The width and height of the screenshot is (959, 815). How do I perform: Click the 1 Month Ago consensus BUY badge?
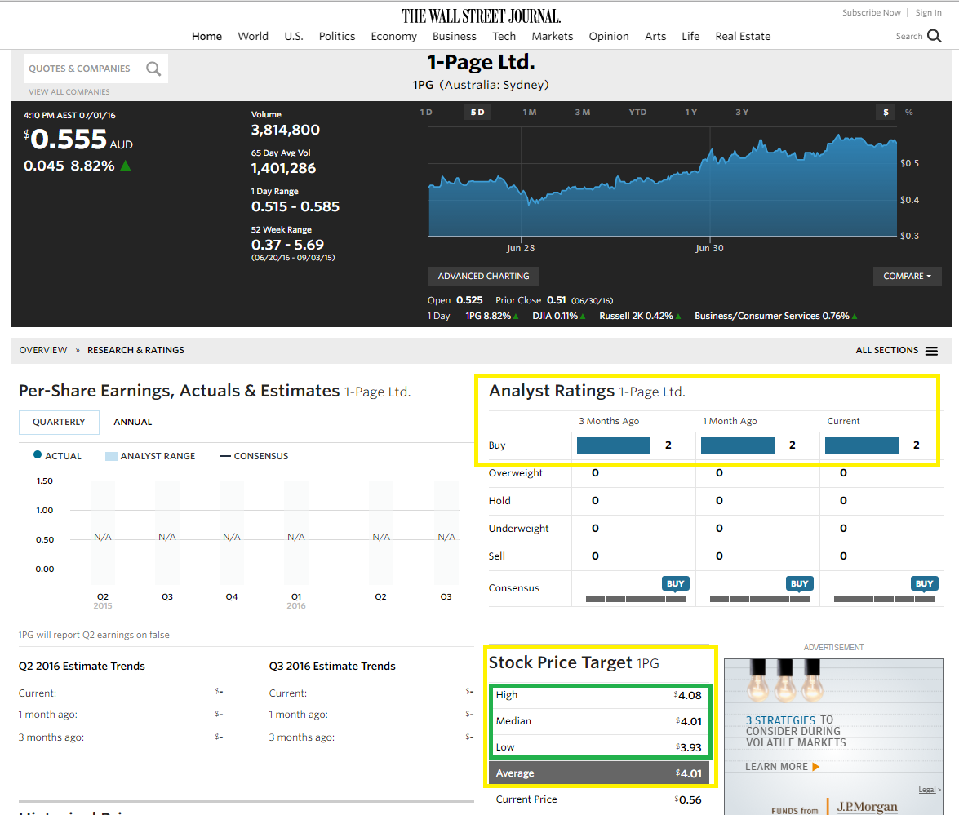pyautogui.click(x=799, y=583)
